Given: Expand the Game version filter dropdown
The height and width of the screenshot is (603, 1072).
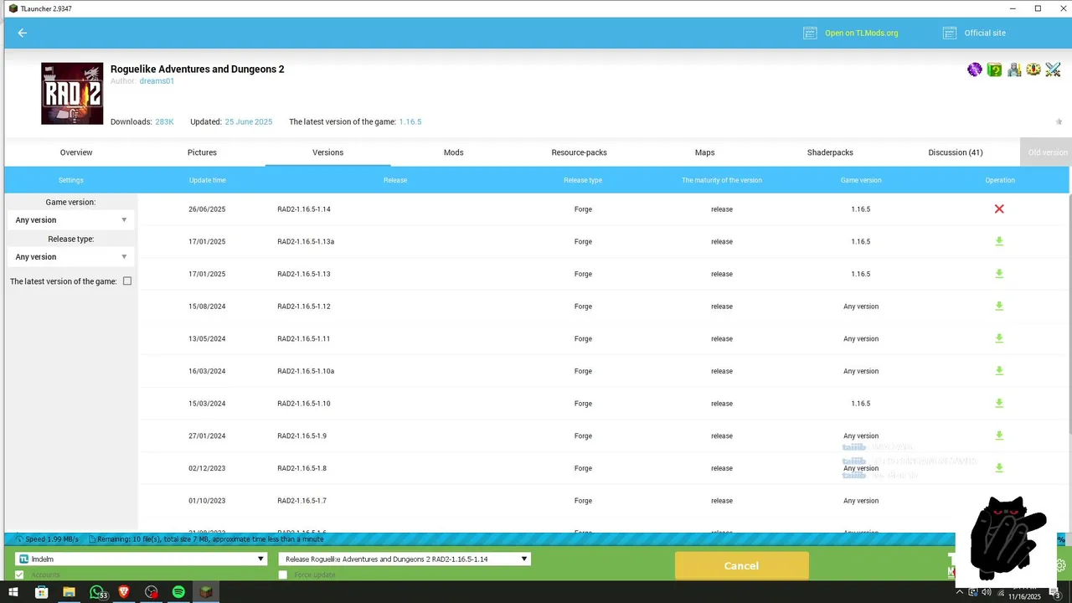Looking at the screenshot, I should [x=70, y=220].
